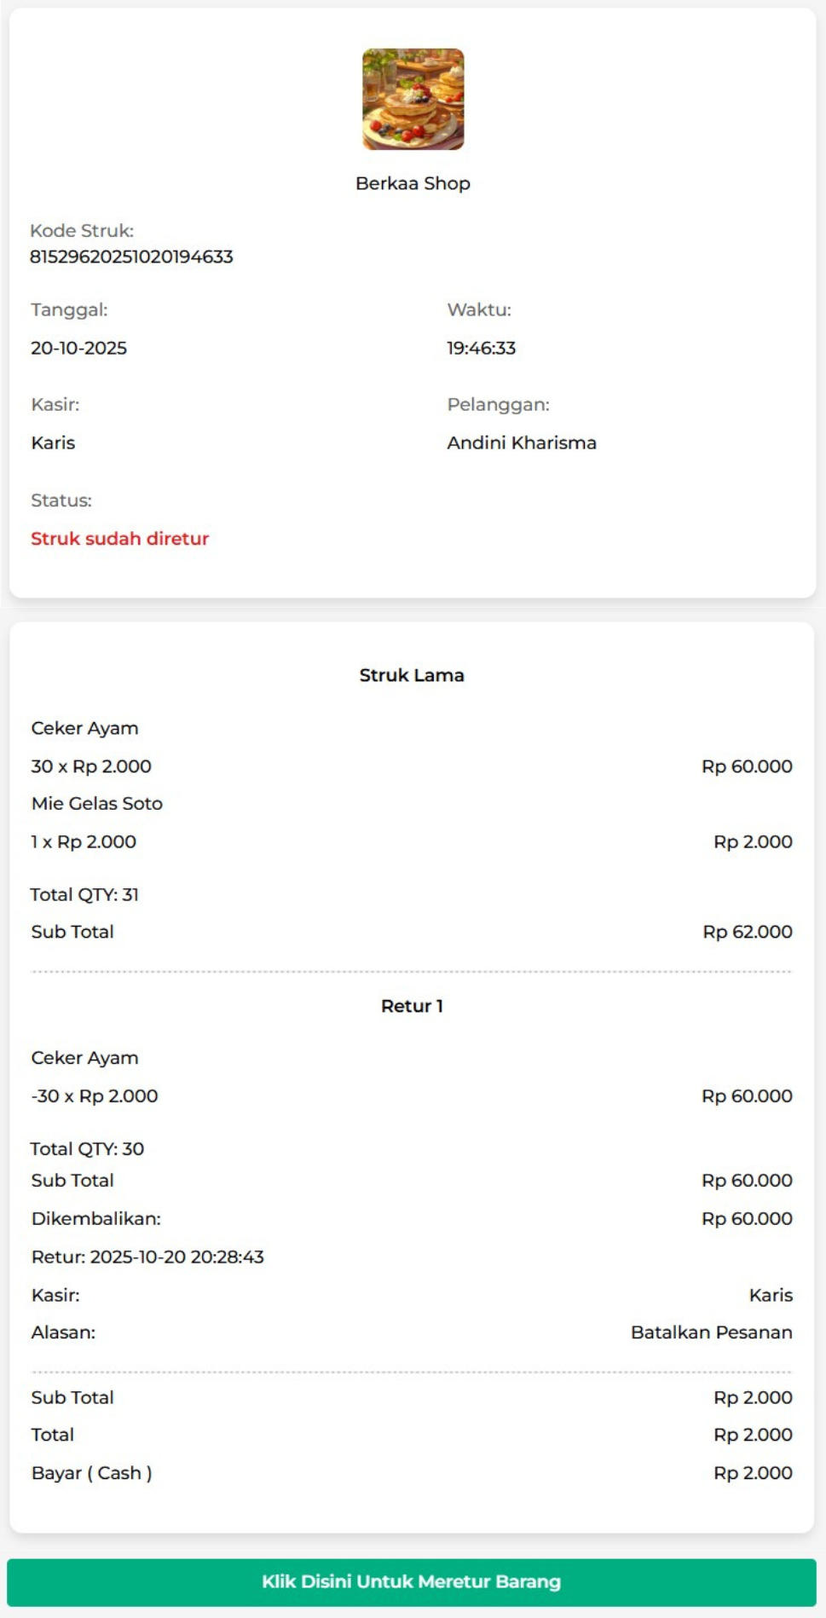Click the red Struk sudah diretur status
The width and height of the screenshot is (826, 1618).
pos(119,539)
